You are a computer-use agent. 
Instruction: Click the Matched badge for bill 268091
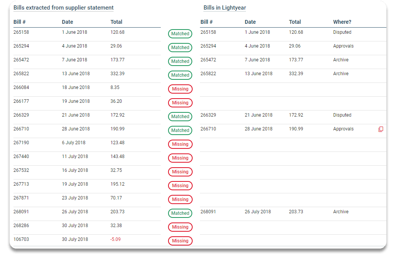pyautogui.click(x=180, y=213)
